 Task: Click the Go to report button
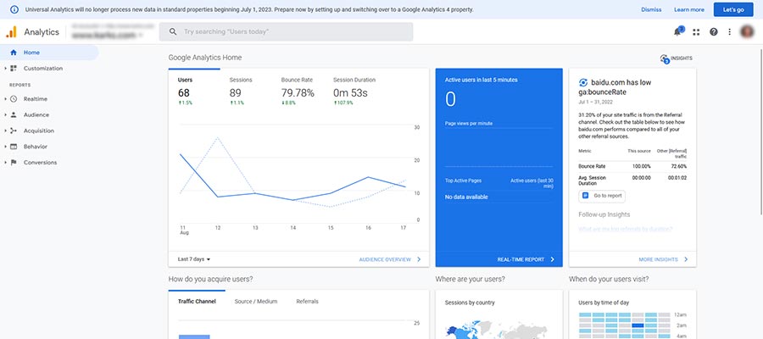pyautogui.click(x=602, y=195)
